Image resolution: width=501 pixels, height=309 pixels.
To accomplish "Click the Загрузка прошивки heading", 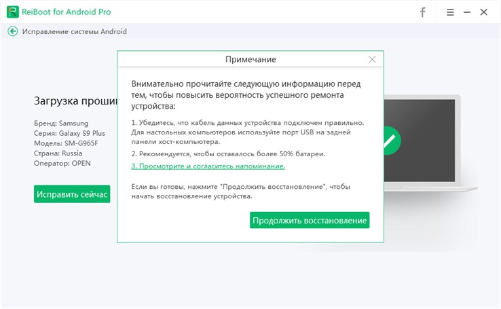I will (x=75, y=101).
